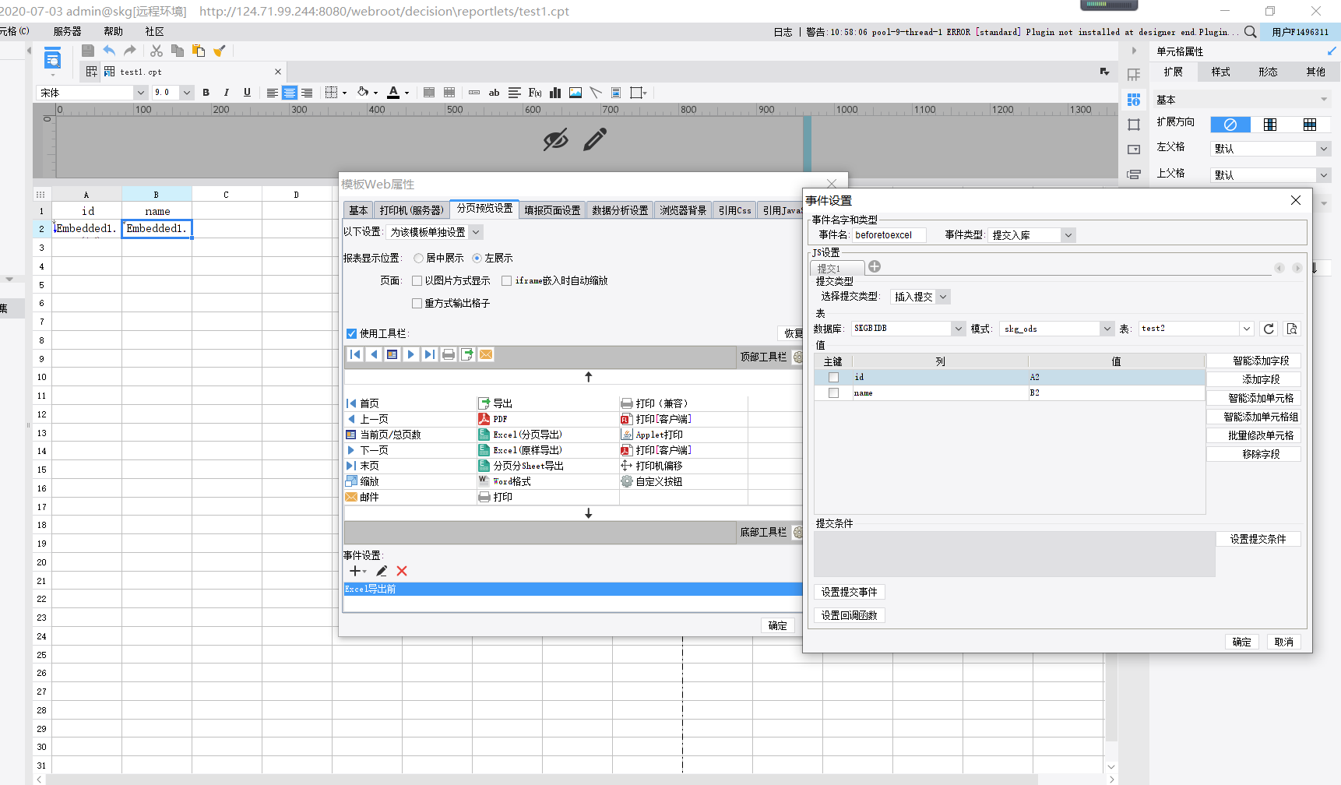Viewport: 1341px width, 785px height.
Task: Click the 设置回调函数 button
Action: (849, 615)
